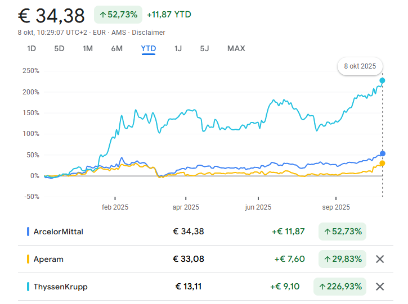Image resolution: width=408 pixels, height=304 pixels.
Task: Remove ThyssenKrupp from the comparison
Action: (380, 287)
